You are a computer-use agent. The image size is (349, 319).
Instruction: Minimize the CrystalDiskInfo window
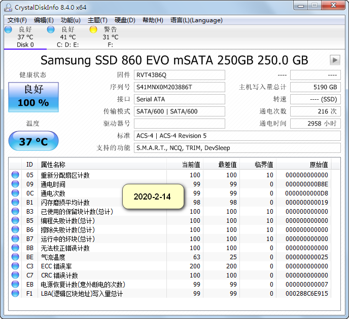click(x=301, y=6)
